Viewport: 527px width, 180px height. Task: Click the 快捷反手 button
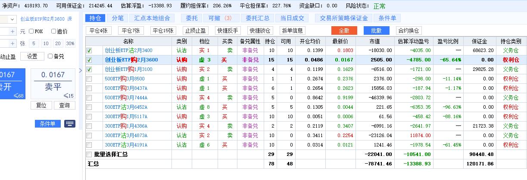point(228,31)
